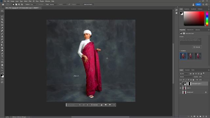This screenshot has height=118, width=210.
Task: Click the Home icon in options bar
Action: coord(3,4)
